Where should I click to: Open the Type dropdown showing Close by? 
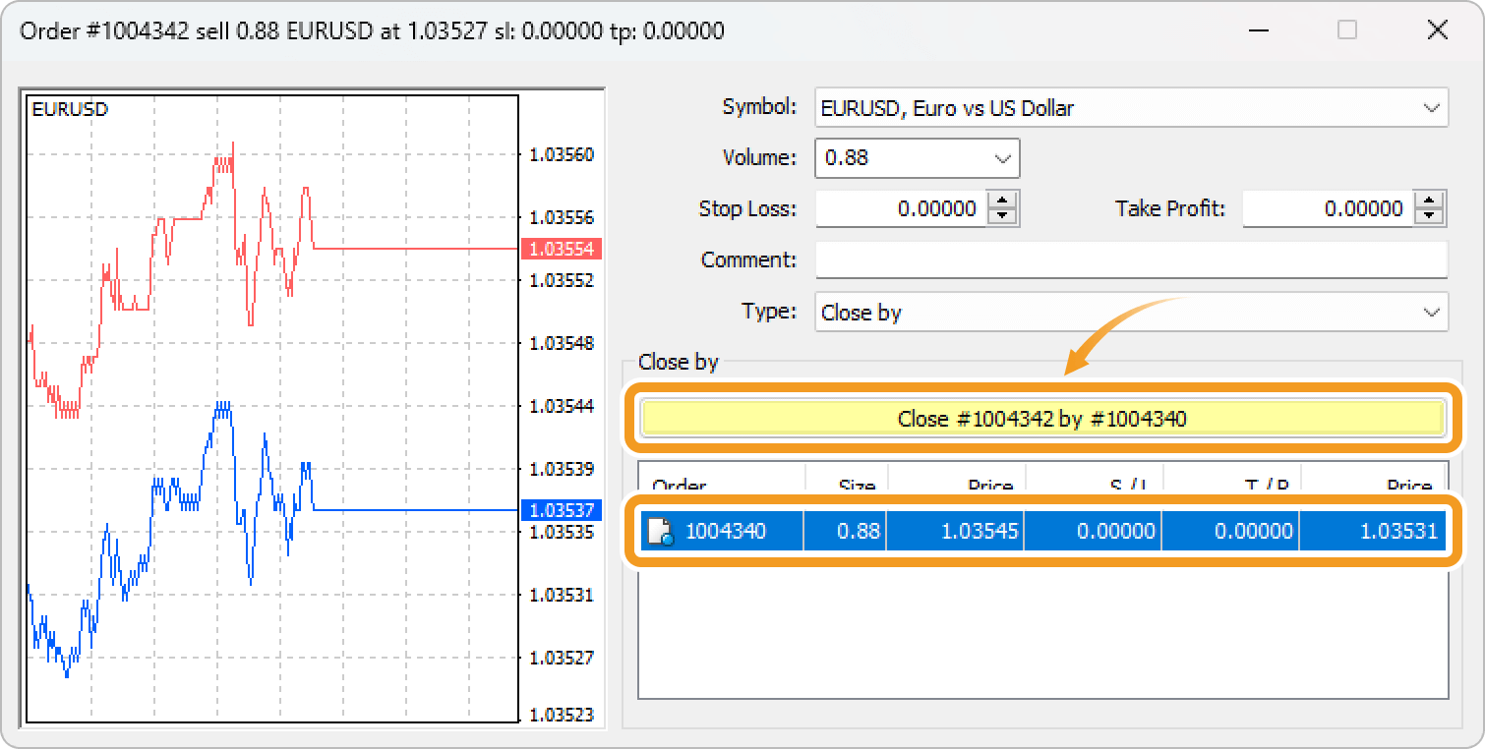pyautogui.click(x=1429, y=313)
